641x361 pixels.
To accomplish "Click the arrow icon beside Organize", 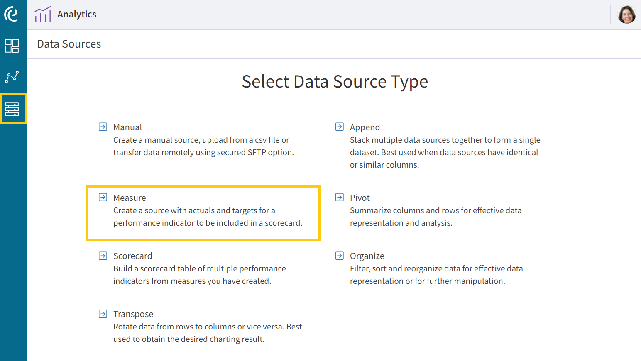I will [x=339, y=256].
